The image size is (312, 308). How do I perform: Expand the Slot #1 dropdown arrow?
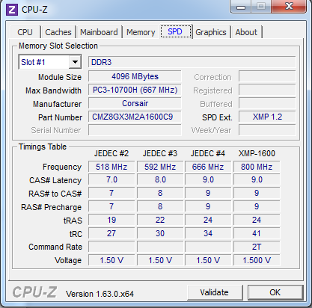75,62
